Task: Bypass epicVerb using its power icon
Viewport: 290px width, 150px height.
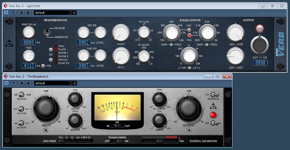Action: point(6,12)
